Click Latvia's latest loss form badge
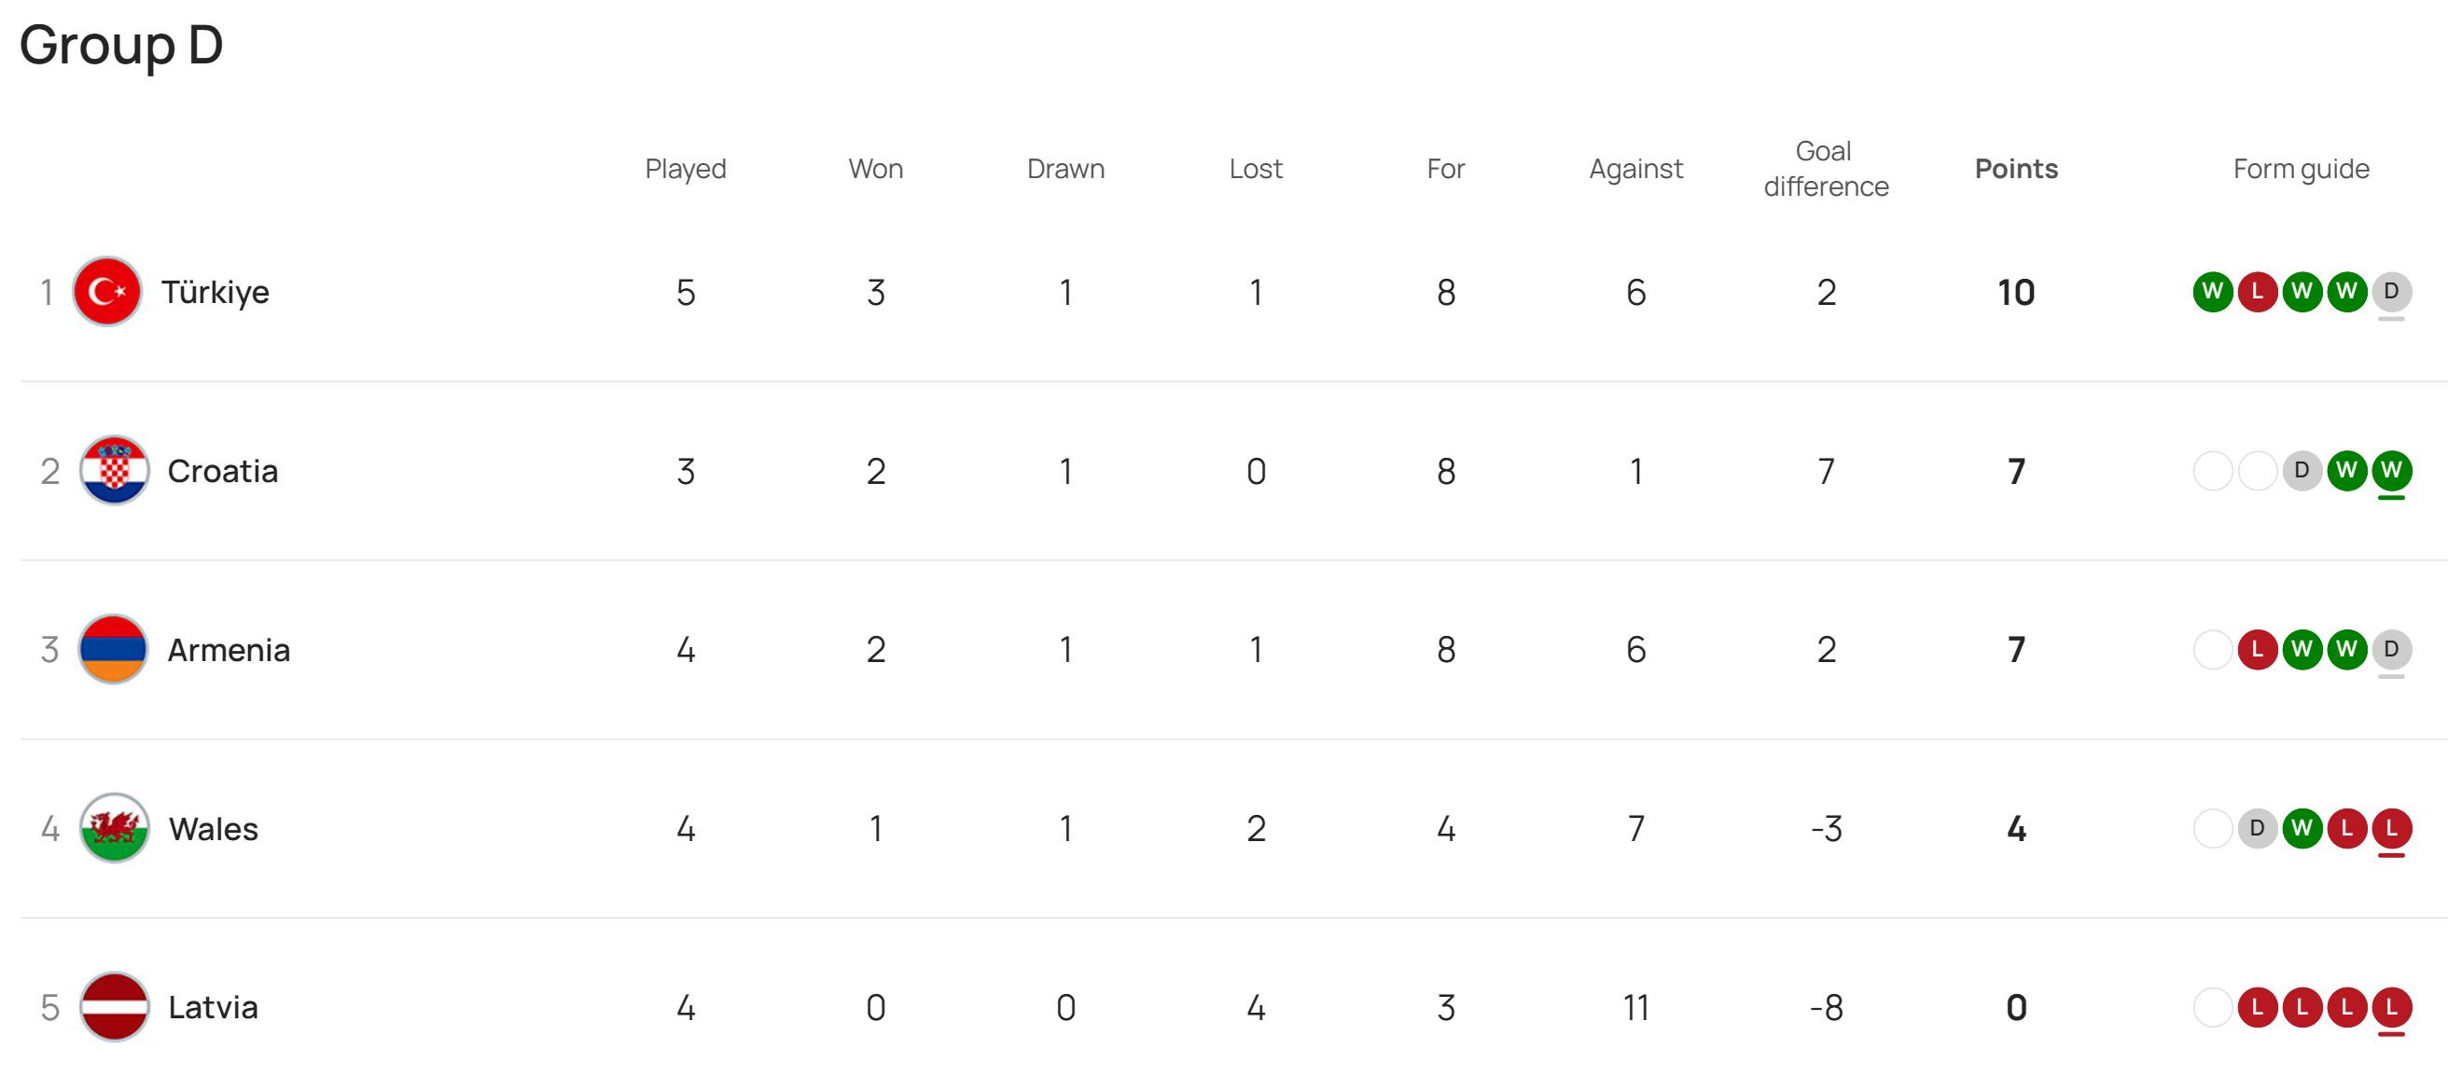This screenshot has height=1091, width=2448. pyautogui.click(x=2391, y=1006)
